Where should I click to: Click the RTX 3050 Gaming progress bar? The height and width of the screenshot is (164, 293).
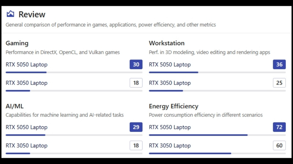point(74,91)
